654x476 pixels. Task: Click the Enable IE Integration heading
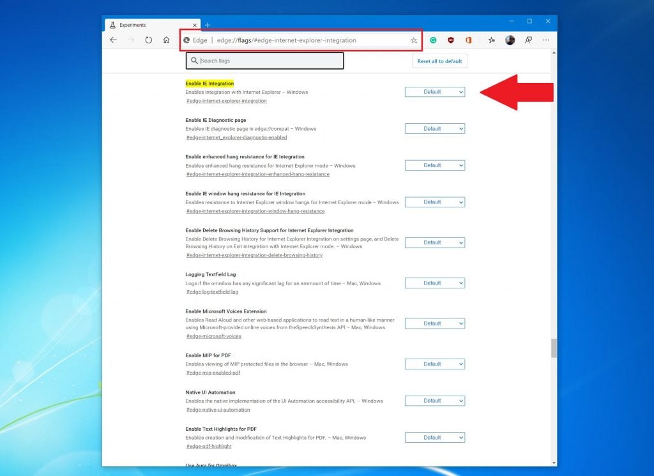pos(209,84)
